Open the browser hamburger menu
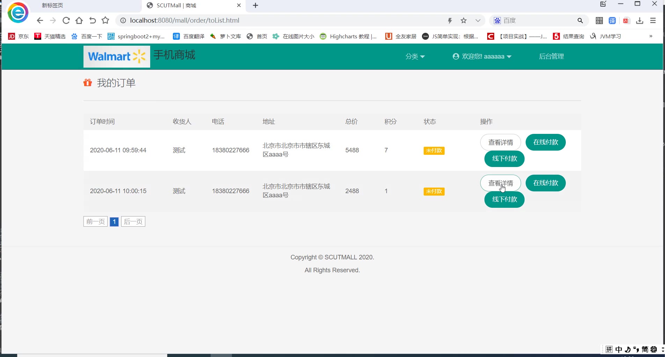This screenshot has height=357, width=665. [x=653, y=21]
